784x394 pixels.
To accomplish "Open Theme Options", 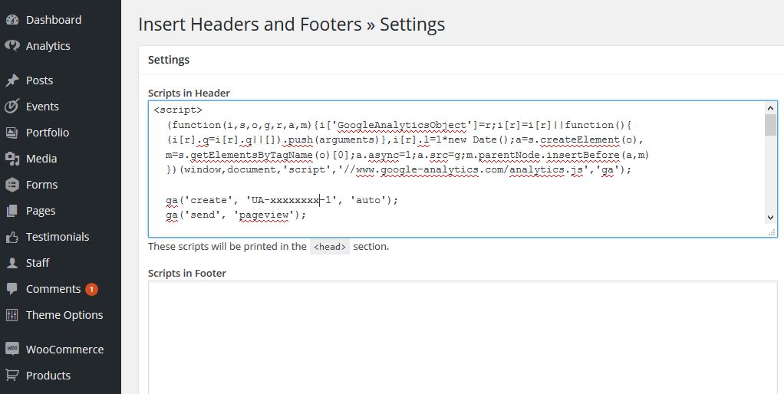I will tap(64, 315).
